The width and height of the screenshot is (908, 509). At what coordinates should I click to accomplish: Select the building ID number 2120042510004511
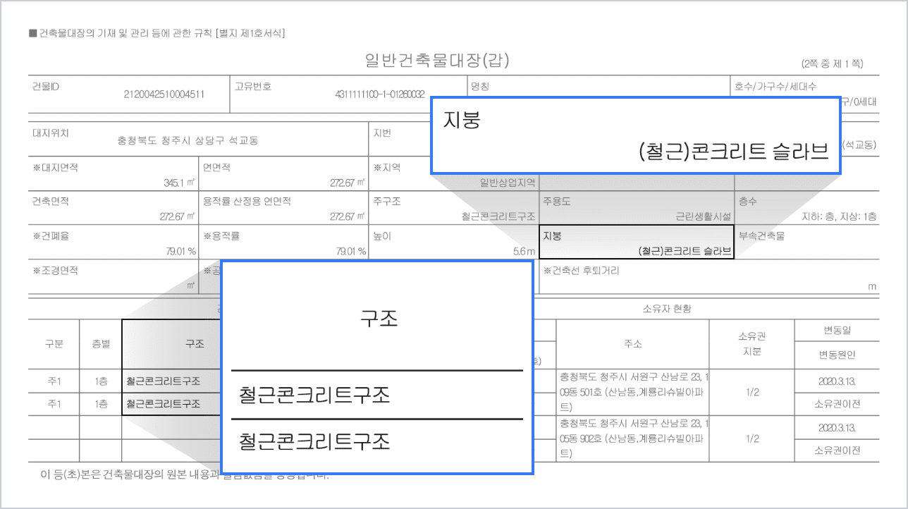(164, 94)
